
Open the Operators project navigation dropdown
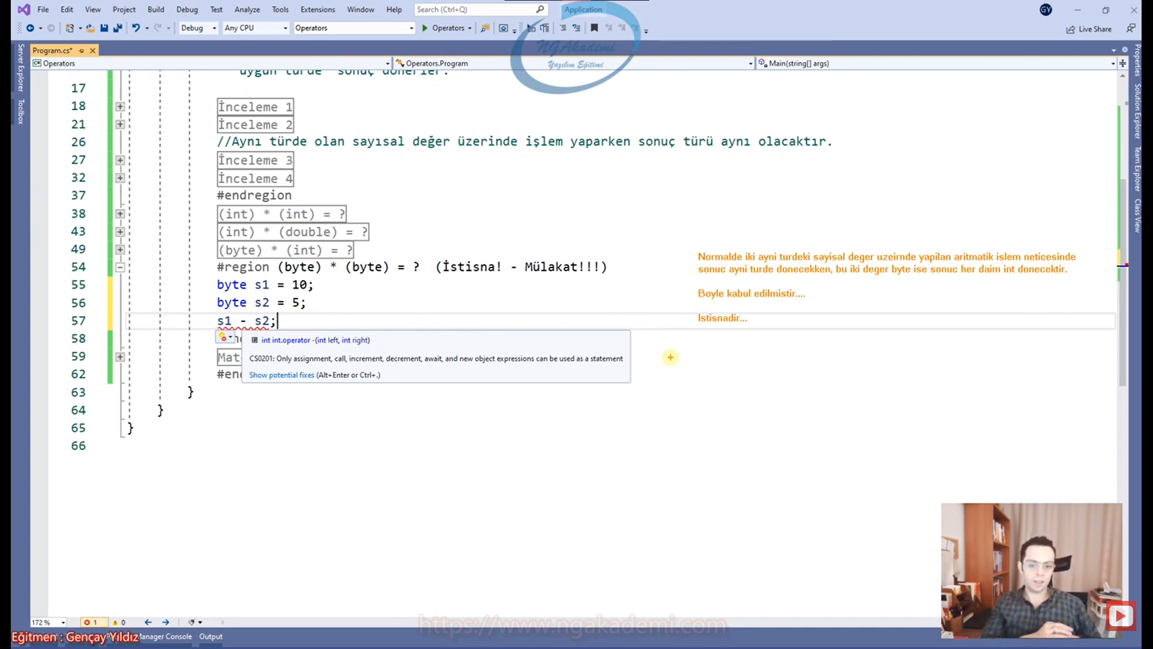[211, 63]
